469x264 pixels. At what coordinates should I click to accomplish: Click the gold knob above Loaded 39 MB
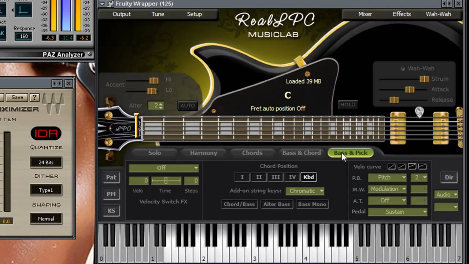tap(307, 74)
